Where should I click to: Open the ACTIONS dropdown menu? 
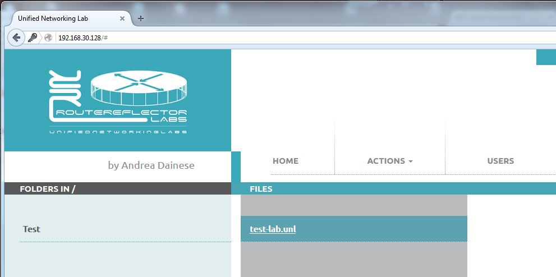390,161
